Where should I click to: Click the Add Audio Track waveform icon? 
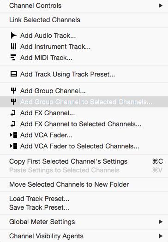(x=13, y=35)
